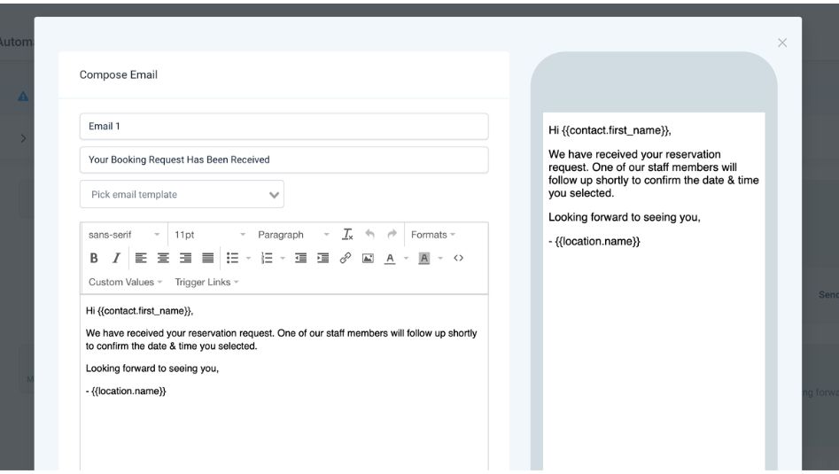This screenshot has width=839, height=474.
Task: Open the 11pt font size dropdown
Action: click(x=210, y=235)
